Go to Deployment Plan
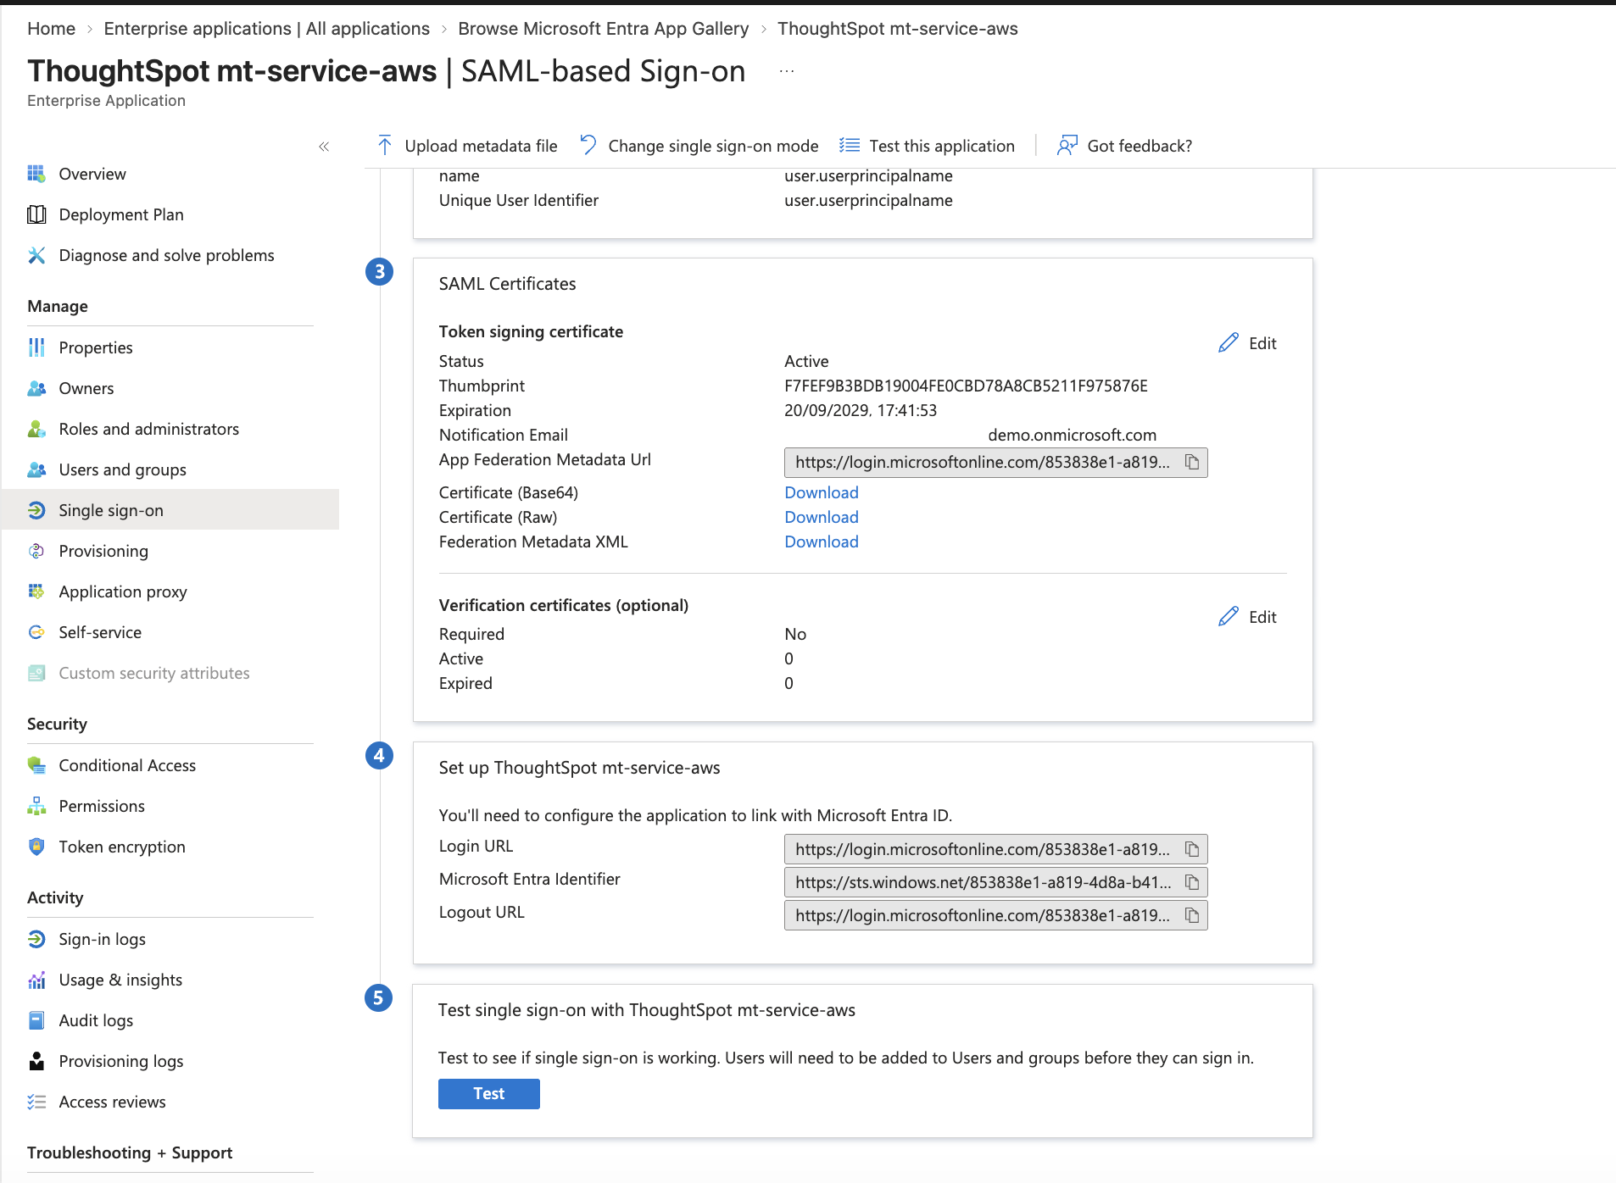The image size is (1616, 1183). click(x=121, y=214)
